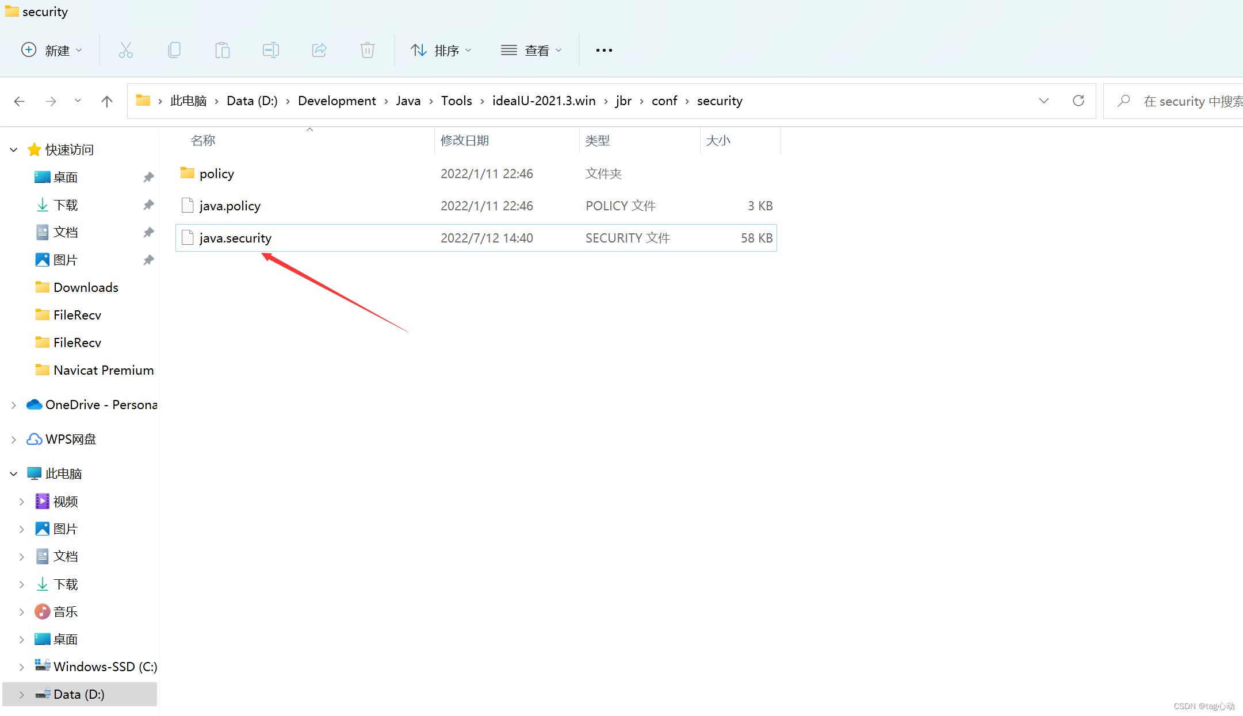1243x716 pixels.
Task: Click the Development breadcrumb segment
Action: tap(336, 101)
